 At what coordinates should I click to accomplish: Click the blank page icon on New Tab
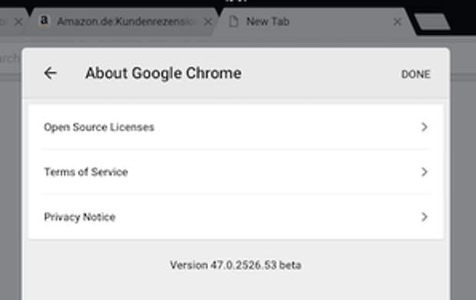click(x=233, y=21)
